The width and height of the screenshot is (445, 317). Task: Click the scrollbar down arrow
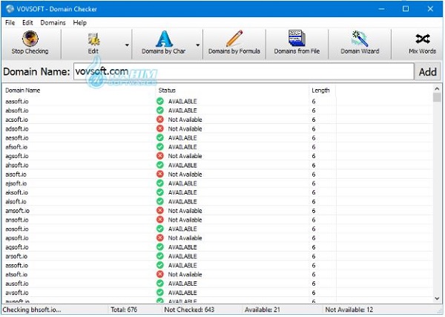[x=437, y=298]
